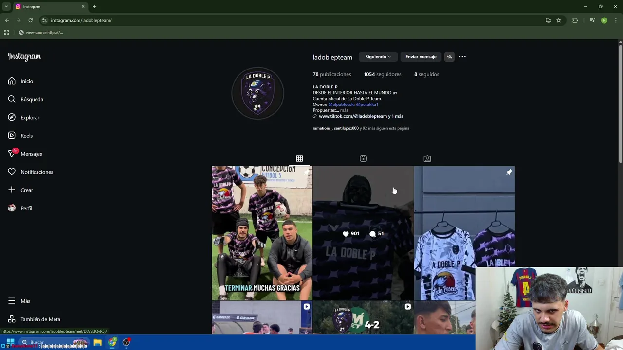Select the Instagram tab title
Screen dimensions: 623x350
point(32,7)
